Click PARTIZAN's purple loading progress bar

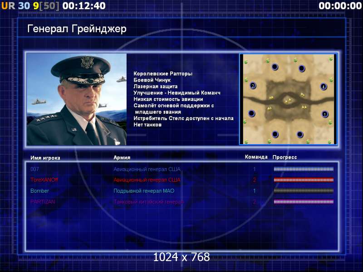(x=304, y=202)
